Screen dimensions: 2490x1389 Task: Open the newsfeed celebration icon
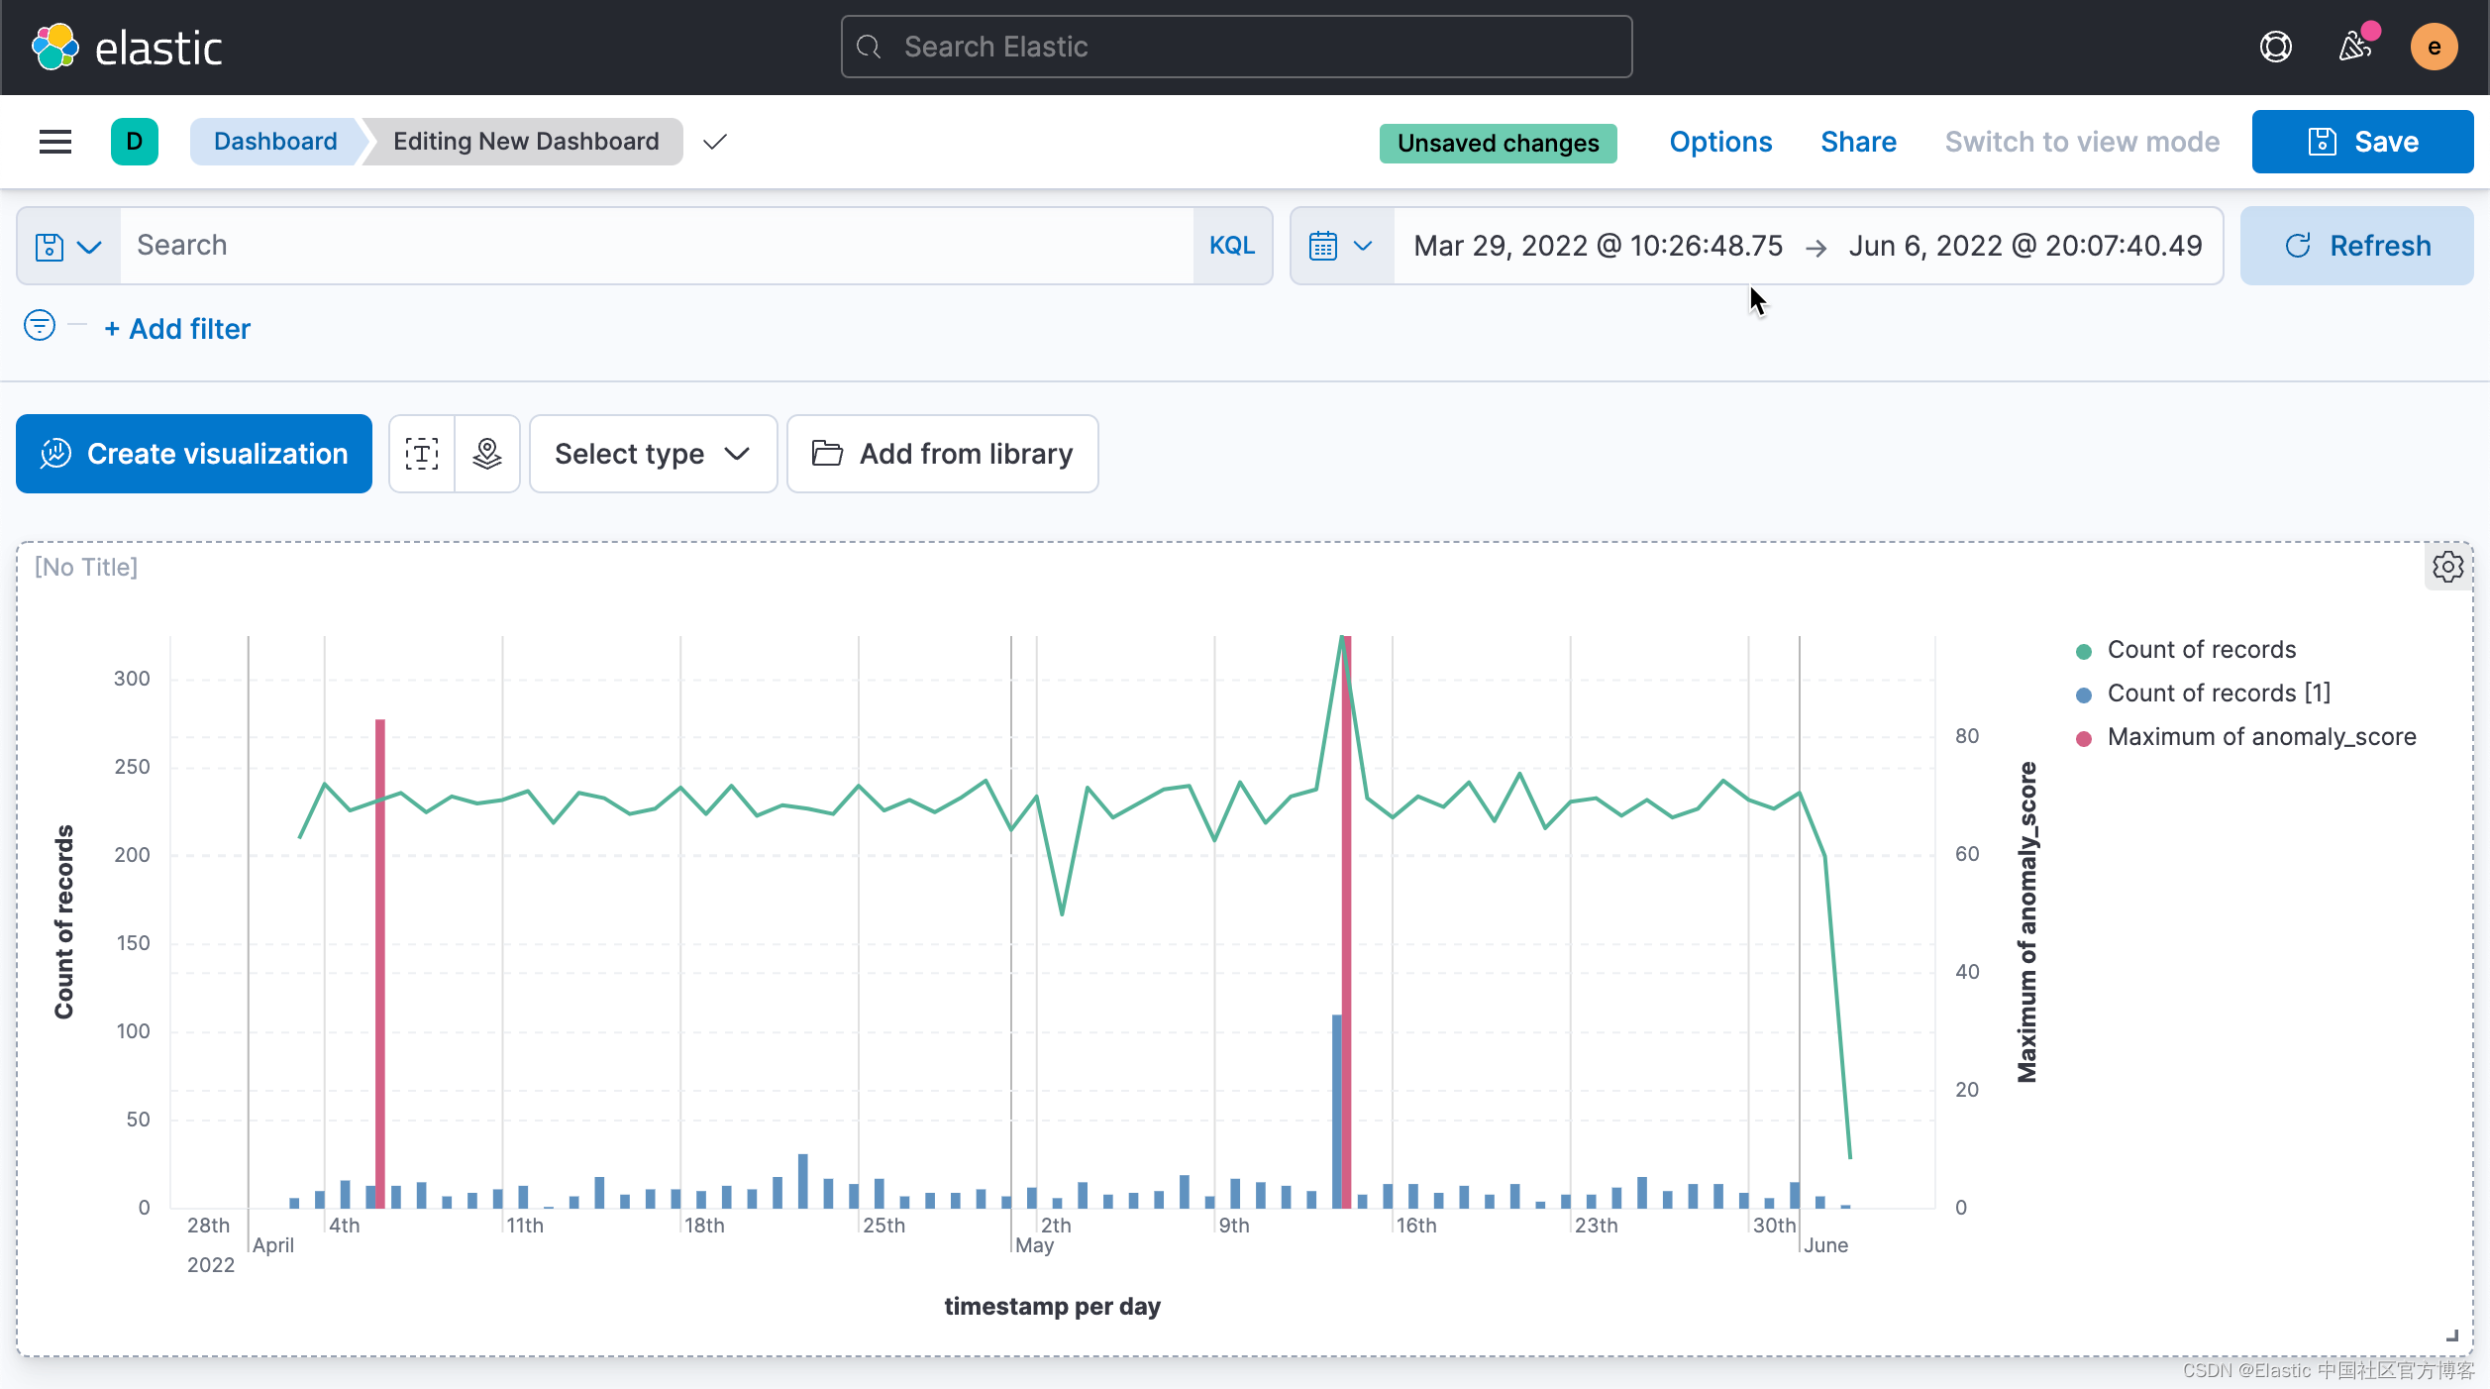tap(2355, 47)
